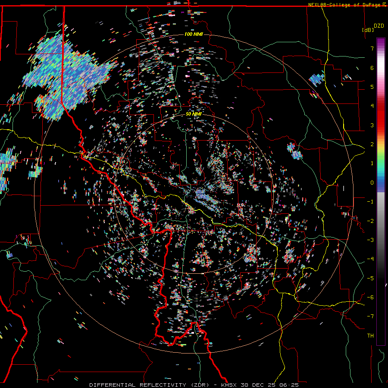
Task: Click the vertical ZDR color bar legend
Action: point(381,191)
